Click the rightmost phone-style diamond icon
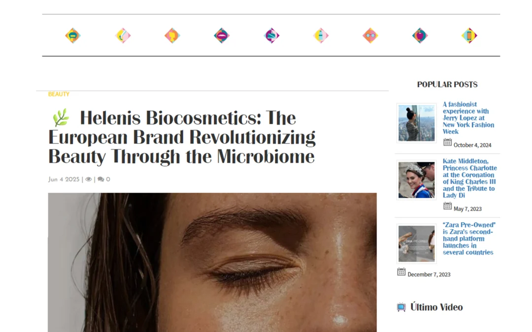The width and height of the screenshot is (532, 332). [x=468, y=35]
